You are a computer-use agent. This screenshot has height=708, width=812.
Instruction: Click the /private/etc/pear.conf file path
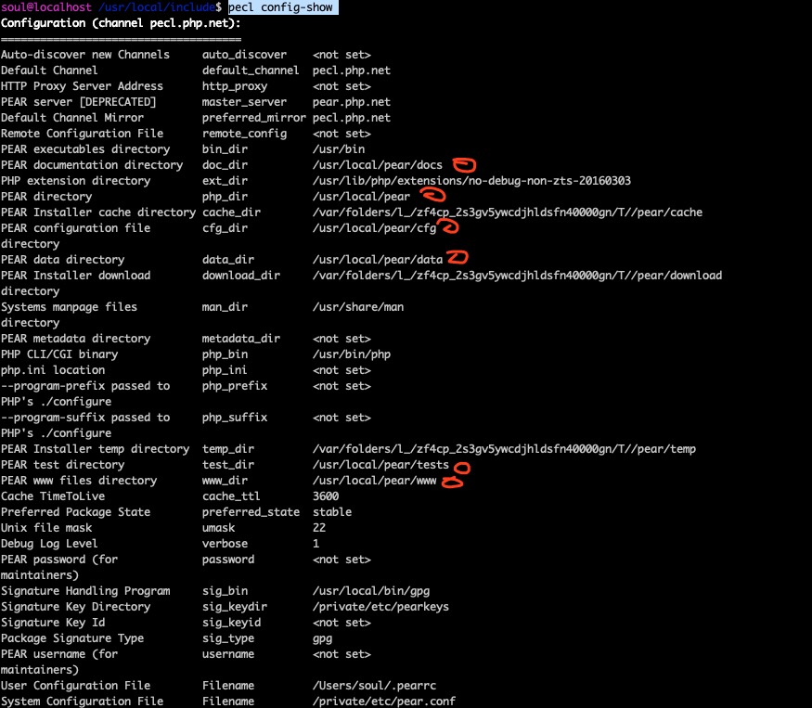coord(383,702)
